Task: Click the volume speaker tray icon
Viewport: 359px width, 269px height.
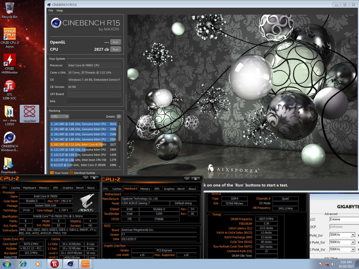Action: pyautogui.click(x=333, y=264)
